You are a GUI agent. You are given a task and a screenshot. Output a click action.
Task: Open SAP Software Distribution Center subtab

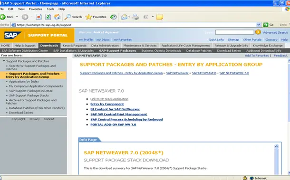(x=25, y=51)
